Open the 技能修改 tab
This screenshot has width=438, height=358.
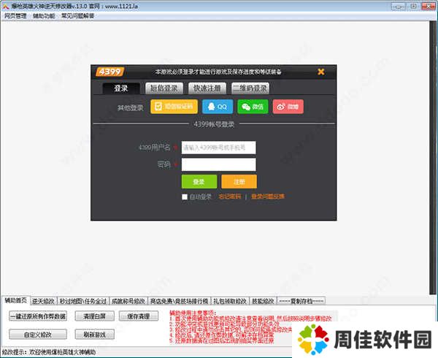pyautogui.click(x=263, y=301)
